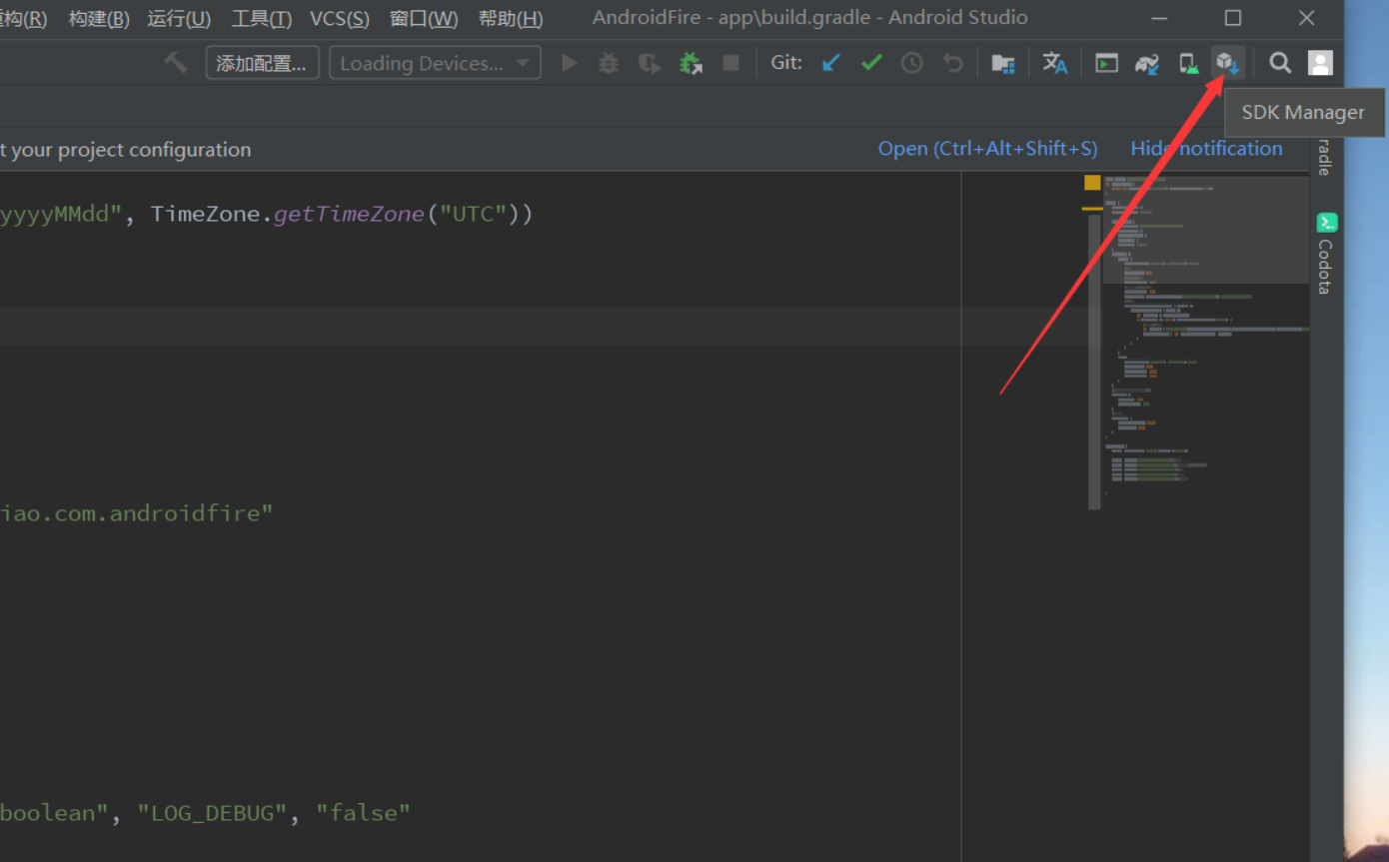Screen dimensions: 1389x862
Task: Minimize the Android Studio window
Action: click(x=1159, y=18)
